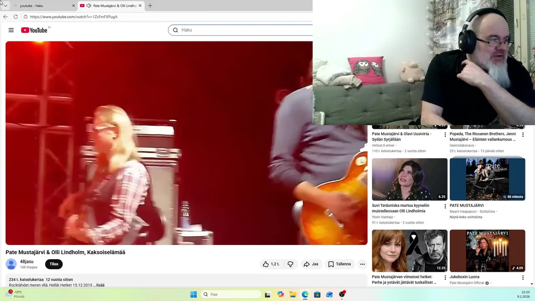535x301 pixels.
Task: Open the tab search dropdown arrow
Action: pos(5,6)
